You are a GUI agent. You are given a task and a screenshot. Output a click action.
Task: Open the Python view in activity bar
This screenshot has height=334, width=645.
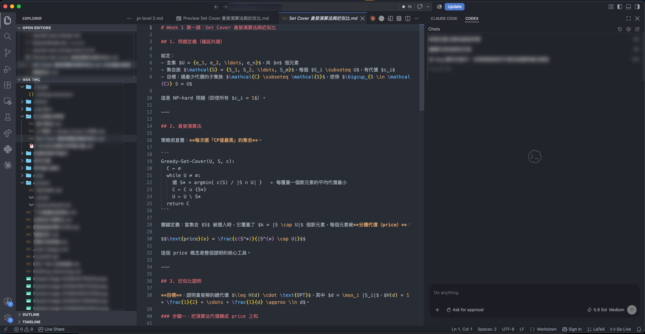[x=7, y=149]
